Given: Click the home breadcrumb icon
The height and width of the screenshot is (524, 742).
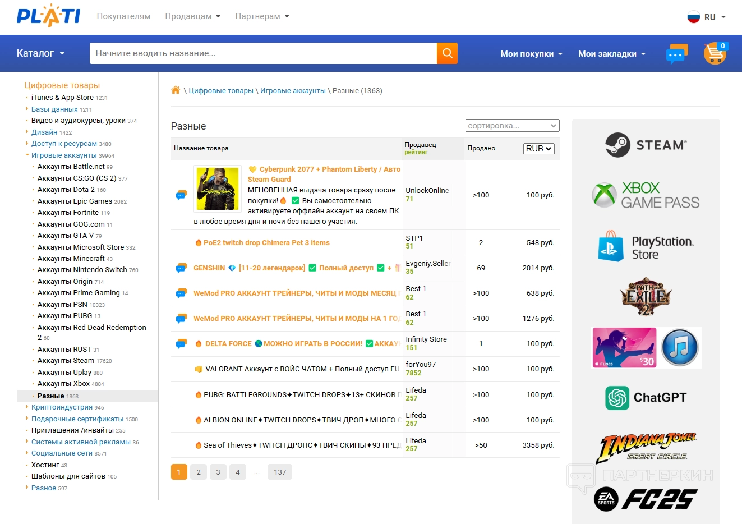Looking at the screenshot, I should [176, 90].
